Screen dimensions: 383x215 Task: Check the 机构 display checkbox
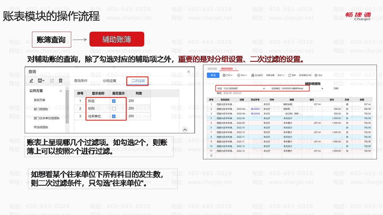tap(114, 109)
